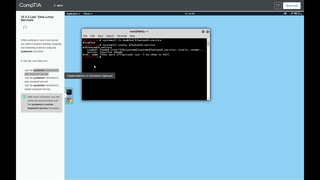The width and height of the screenshot is (320, 180).
Task: Open the Terminal menu in menubar
Action: pyautogui.click(x=122, y=36)
